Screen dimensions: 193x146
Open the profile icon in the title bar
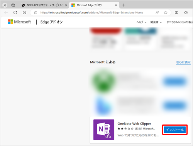(5, 5)
